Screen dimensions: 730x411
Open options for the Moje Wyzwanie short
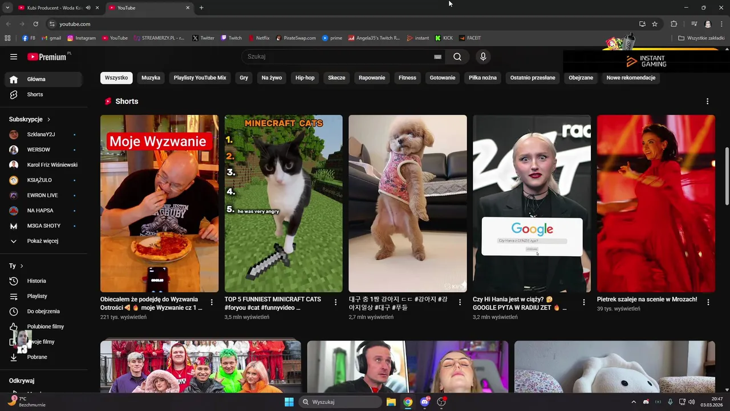pos(212,302)
